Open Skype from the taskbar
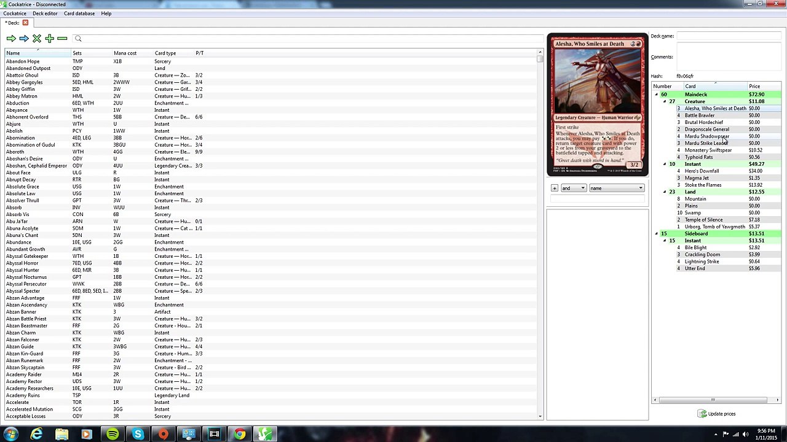Image resolution: width=787 pixels, height=442 pixels. coord(138,435)
